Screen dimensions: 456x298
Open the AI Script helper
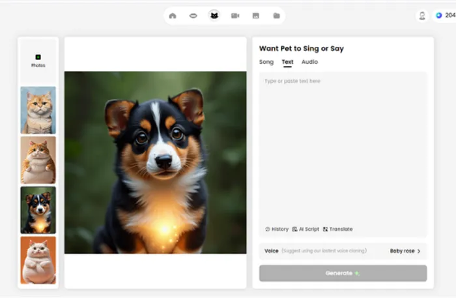(x=306, y=229)
